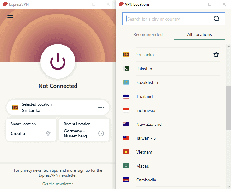Switch to the Recommended tab
The height and width of the screenshot is (189, 231).
(148, 35)
